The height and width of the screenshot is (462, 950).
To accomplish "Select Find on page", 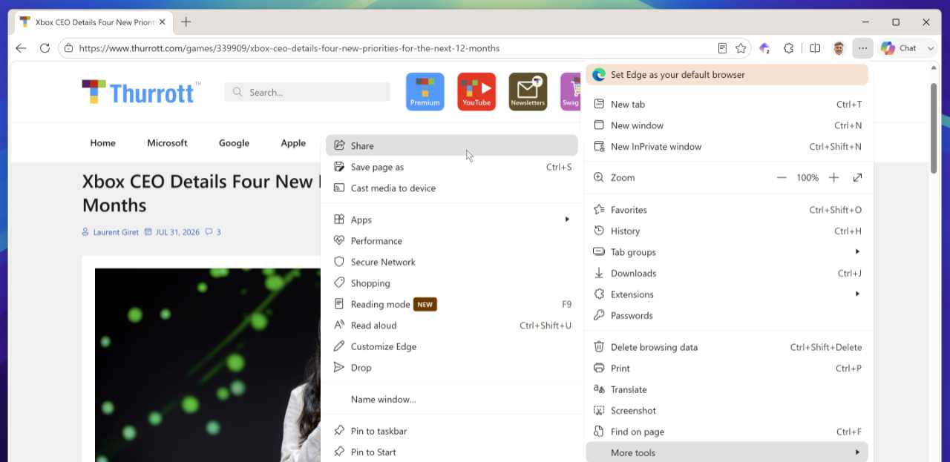I will [x=727, y=432].
